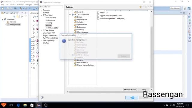
Task: Click the Settings page back-navigation arrow
Action: coord(141,7)
